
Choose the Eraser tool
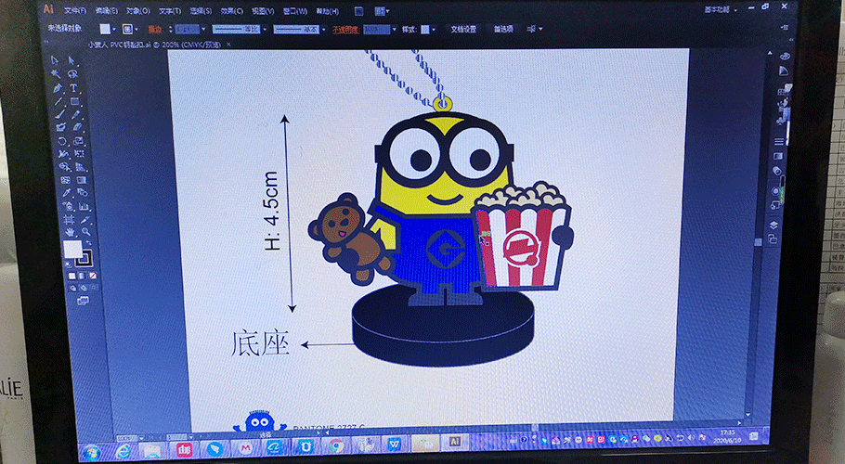[x=77, y=127]
